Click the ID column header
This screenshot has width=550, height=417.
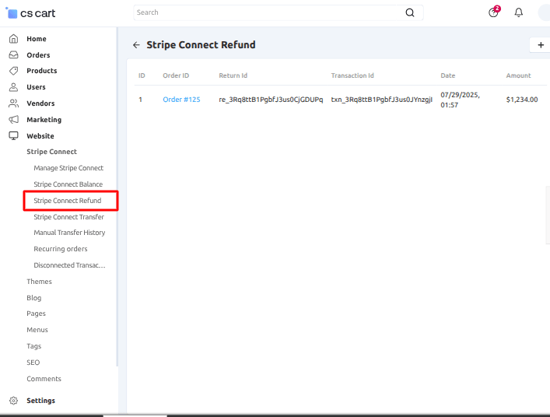(x=142, y=75)
